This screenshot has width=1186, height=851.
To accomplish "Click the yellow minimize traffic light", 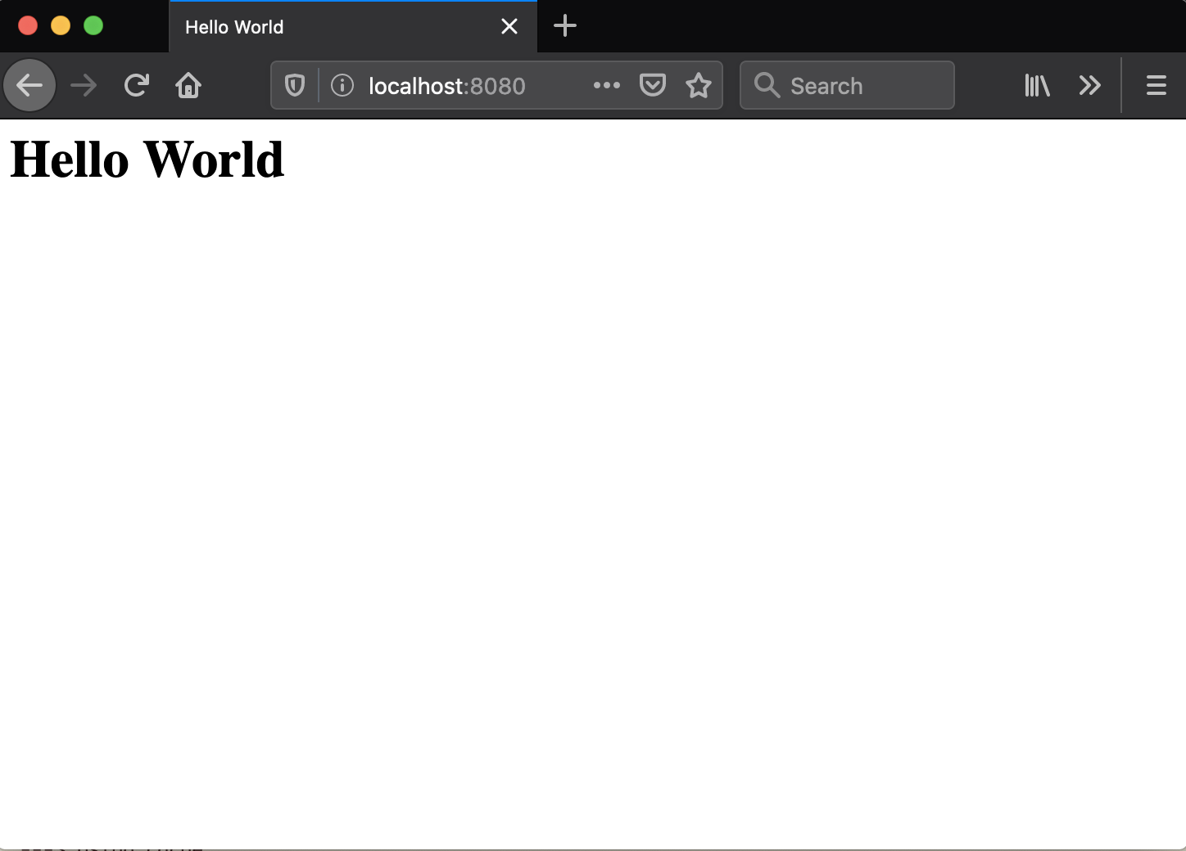I will point(61,25).
